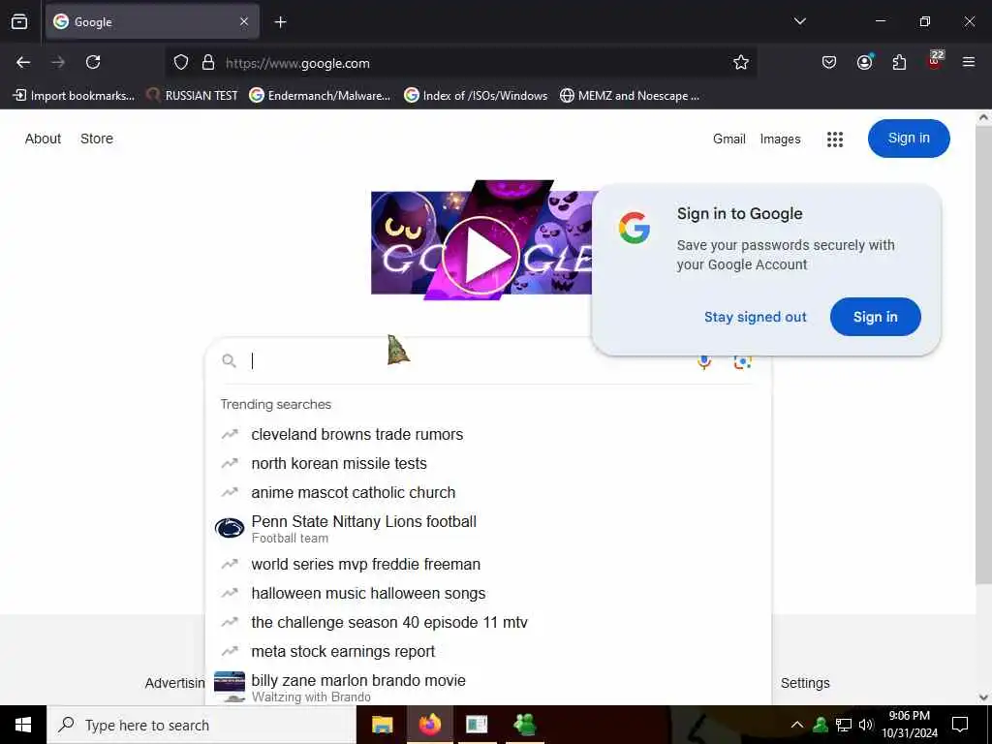Search by image with Lens icon
Image resolution: width=992 pixels, height=744 pixels.
[742, 362]
